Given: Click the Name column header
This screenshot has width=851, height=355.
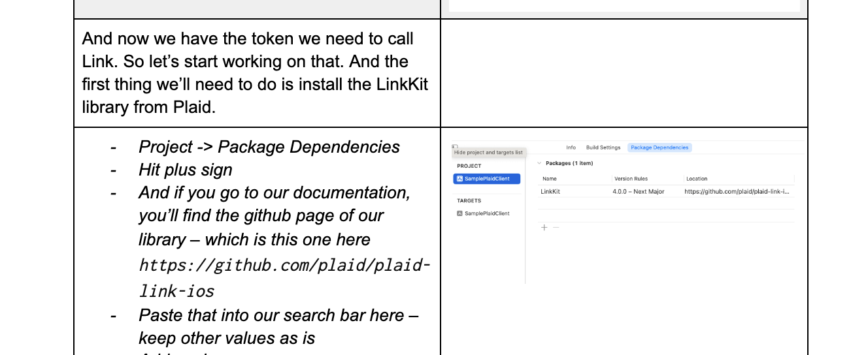Looking at the screenshot, I should tap(550, 179).
